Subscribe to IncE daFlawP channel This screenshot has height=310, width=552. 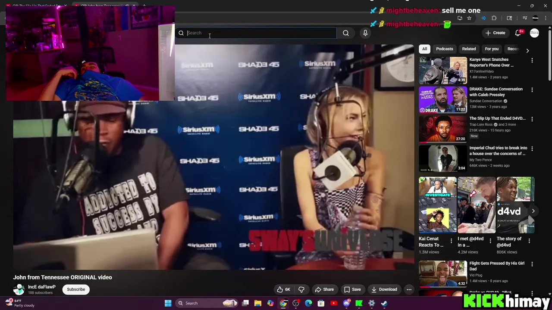tap(76, 289)
